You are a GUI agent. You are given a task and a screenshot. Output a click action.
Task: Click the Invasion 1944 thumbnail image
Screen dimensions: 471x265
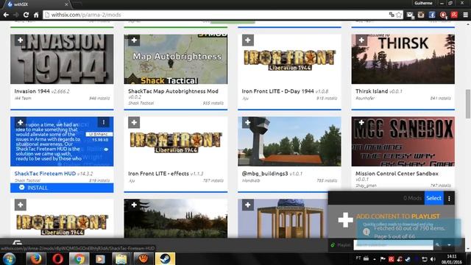point(62,59)
